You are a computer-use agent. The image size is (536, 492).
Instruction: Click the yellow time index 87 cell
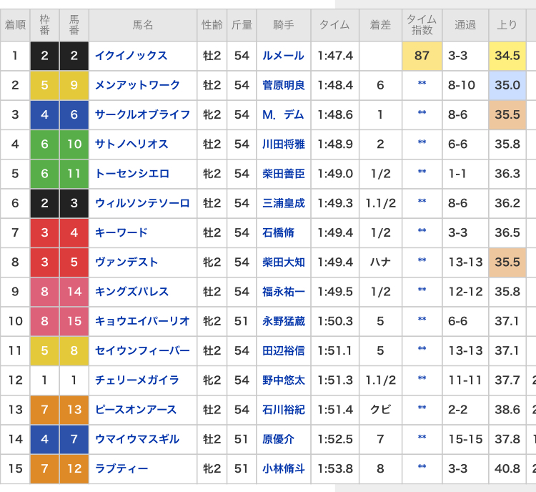[422, 56]
